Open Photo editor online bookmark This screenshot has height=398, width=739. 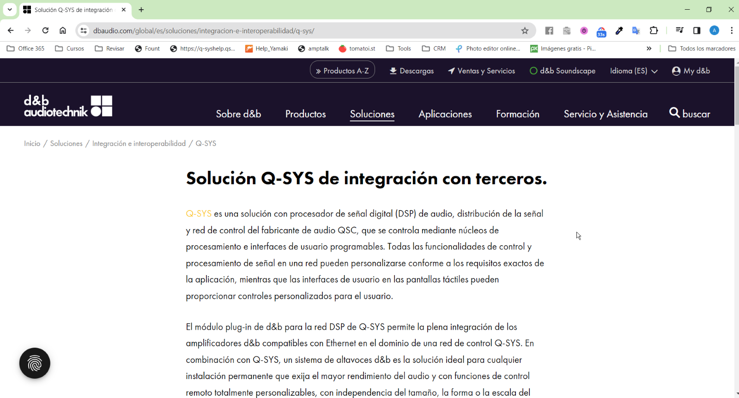pyautogui.click(x=488, y=48)
